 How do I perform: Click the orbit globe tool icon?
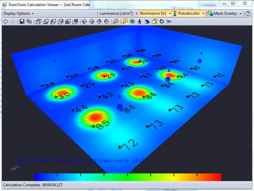click(x=133, y=21)
